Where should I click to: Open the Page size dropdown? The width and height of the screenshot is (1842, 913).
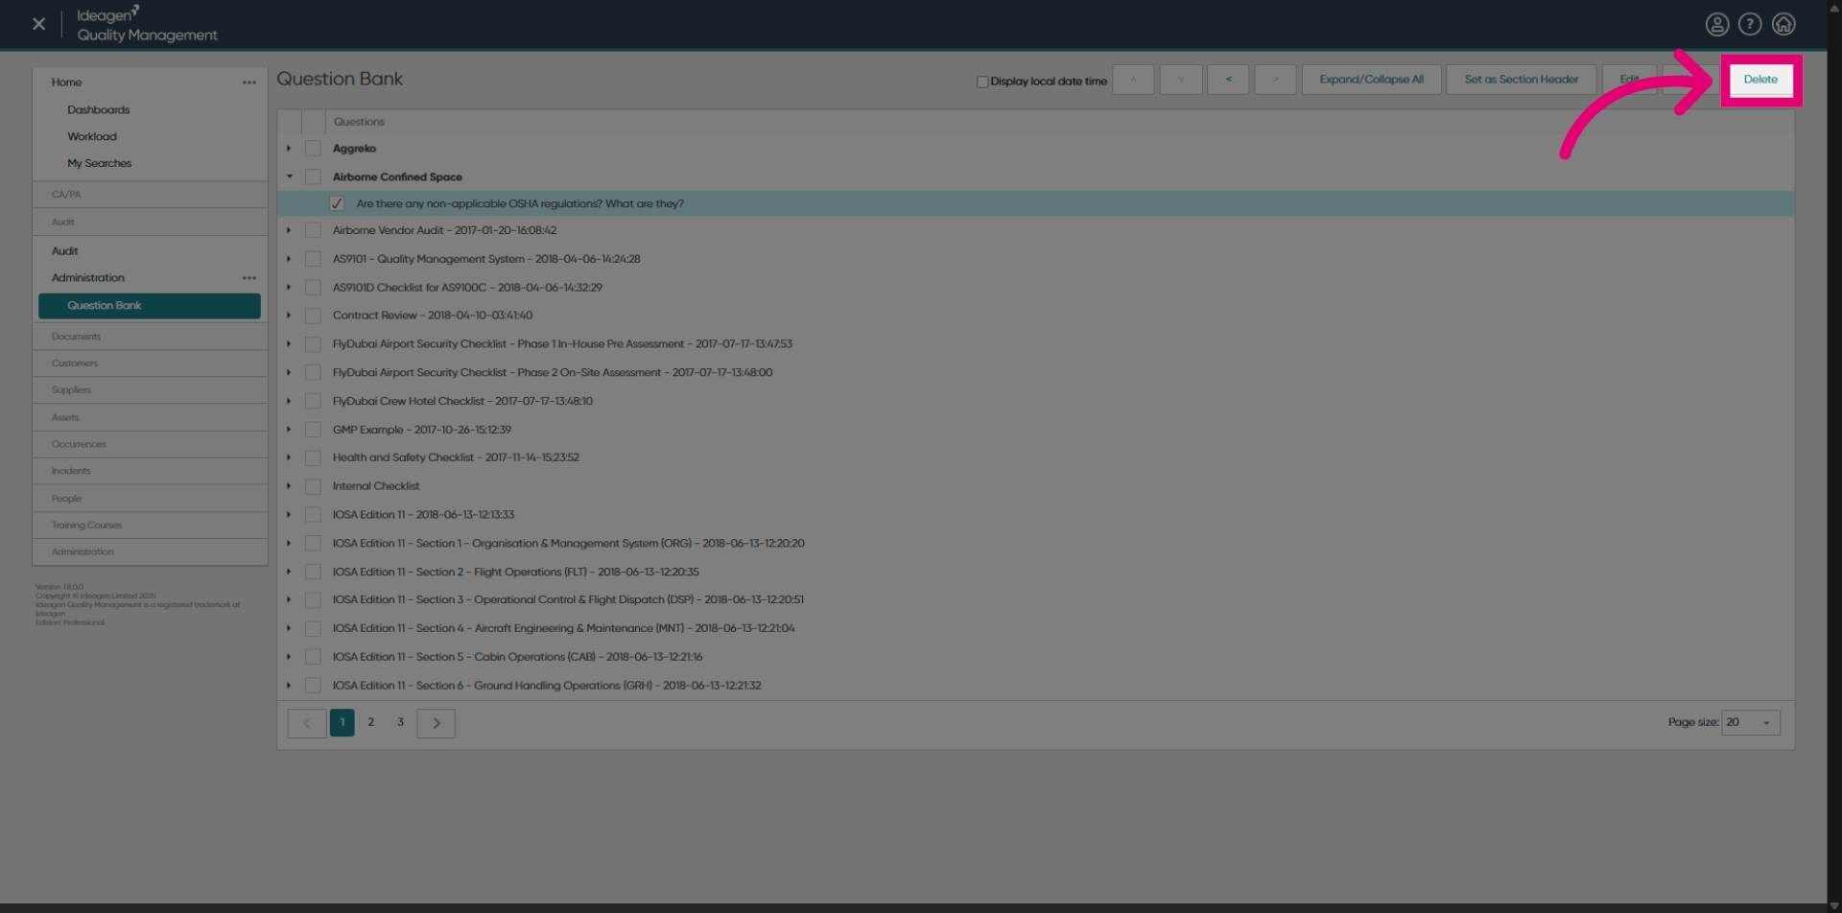1751,723
